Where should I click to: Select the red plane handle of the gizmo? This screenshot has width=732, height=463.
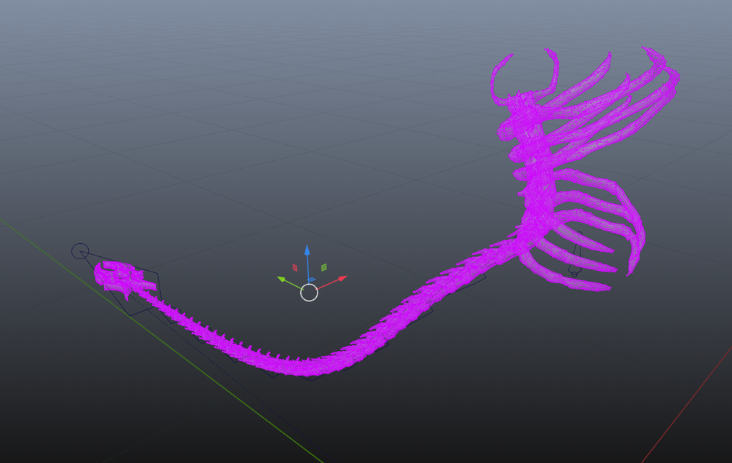point(295,267)
